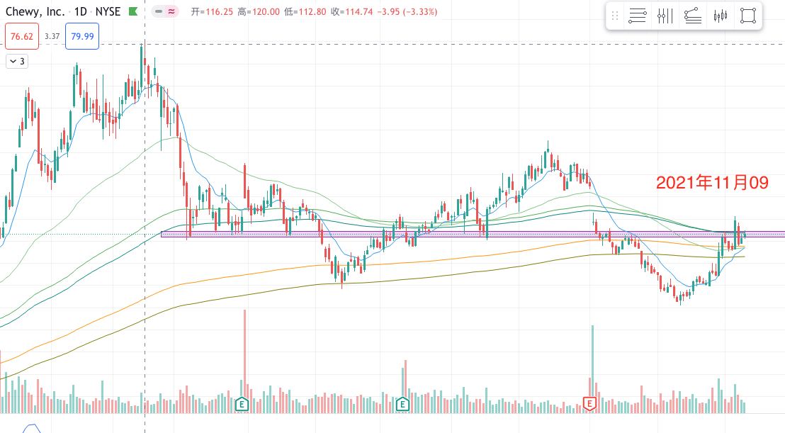Select the purple horizontal zone rectangle
The height and width of the screenshot is (433, 785).
click(x=453, y=235)
